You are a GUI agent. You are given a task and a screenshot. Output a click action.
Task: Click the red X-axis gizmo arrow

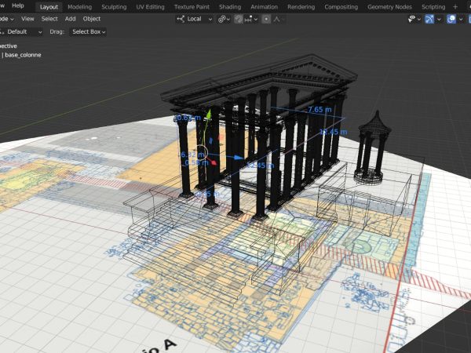(x=213, y=162)
